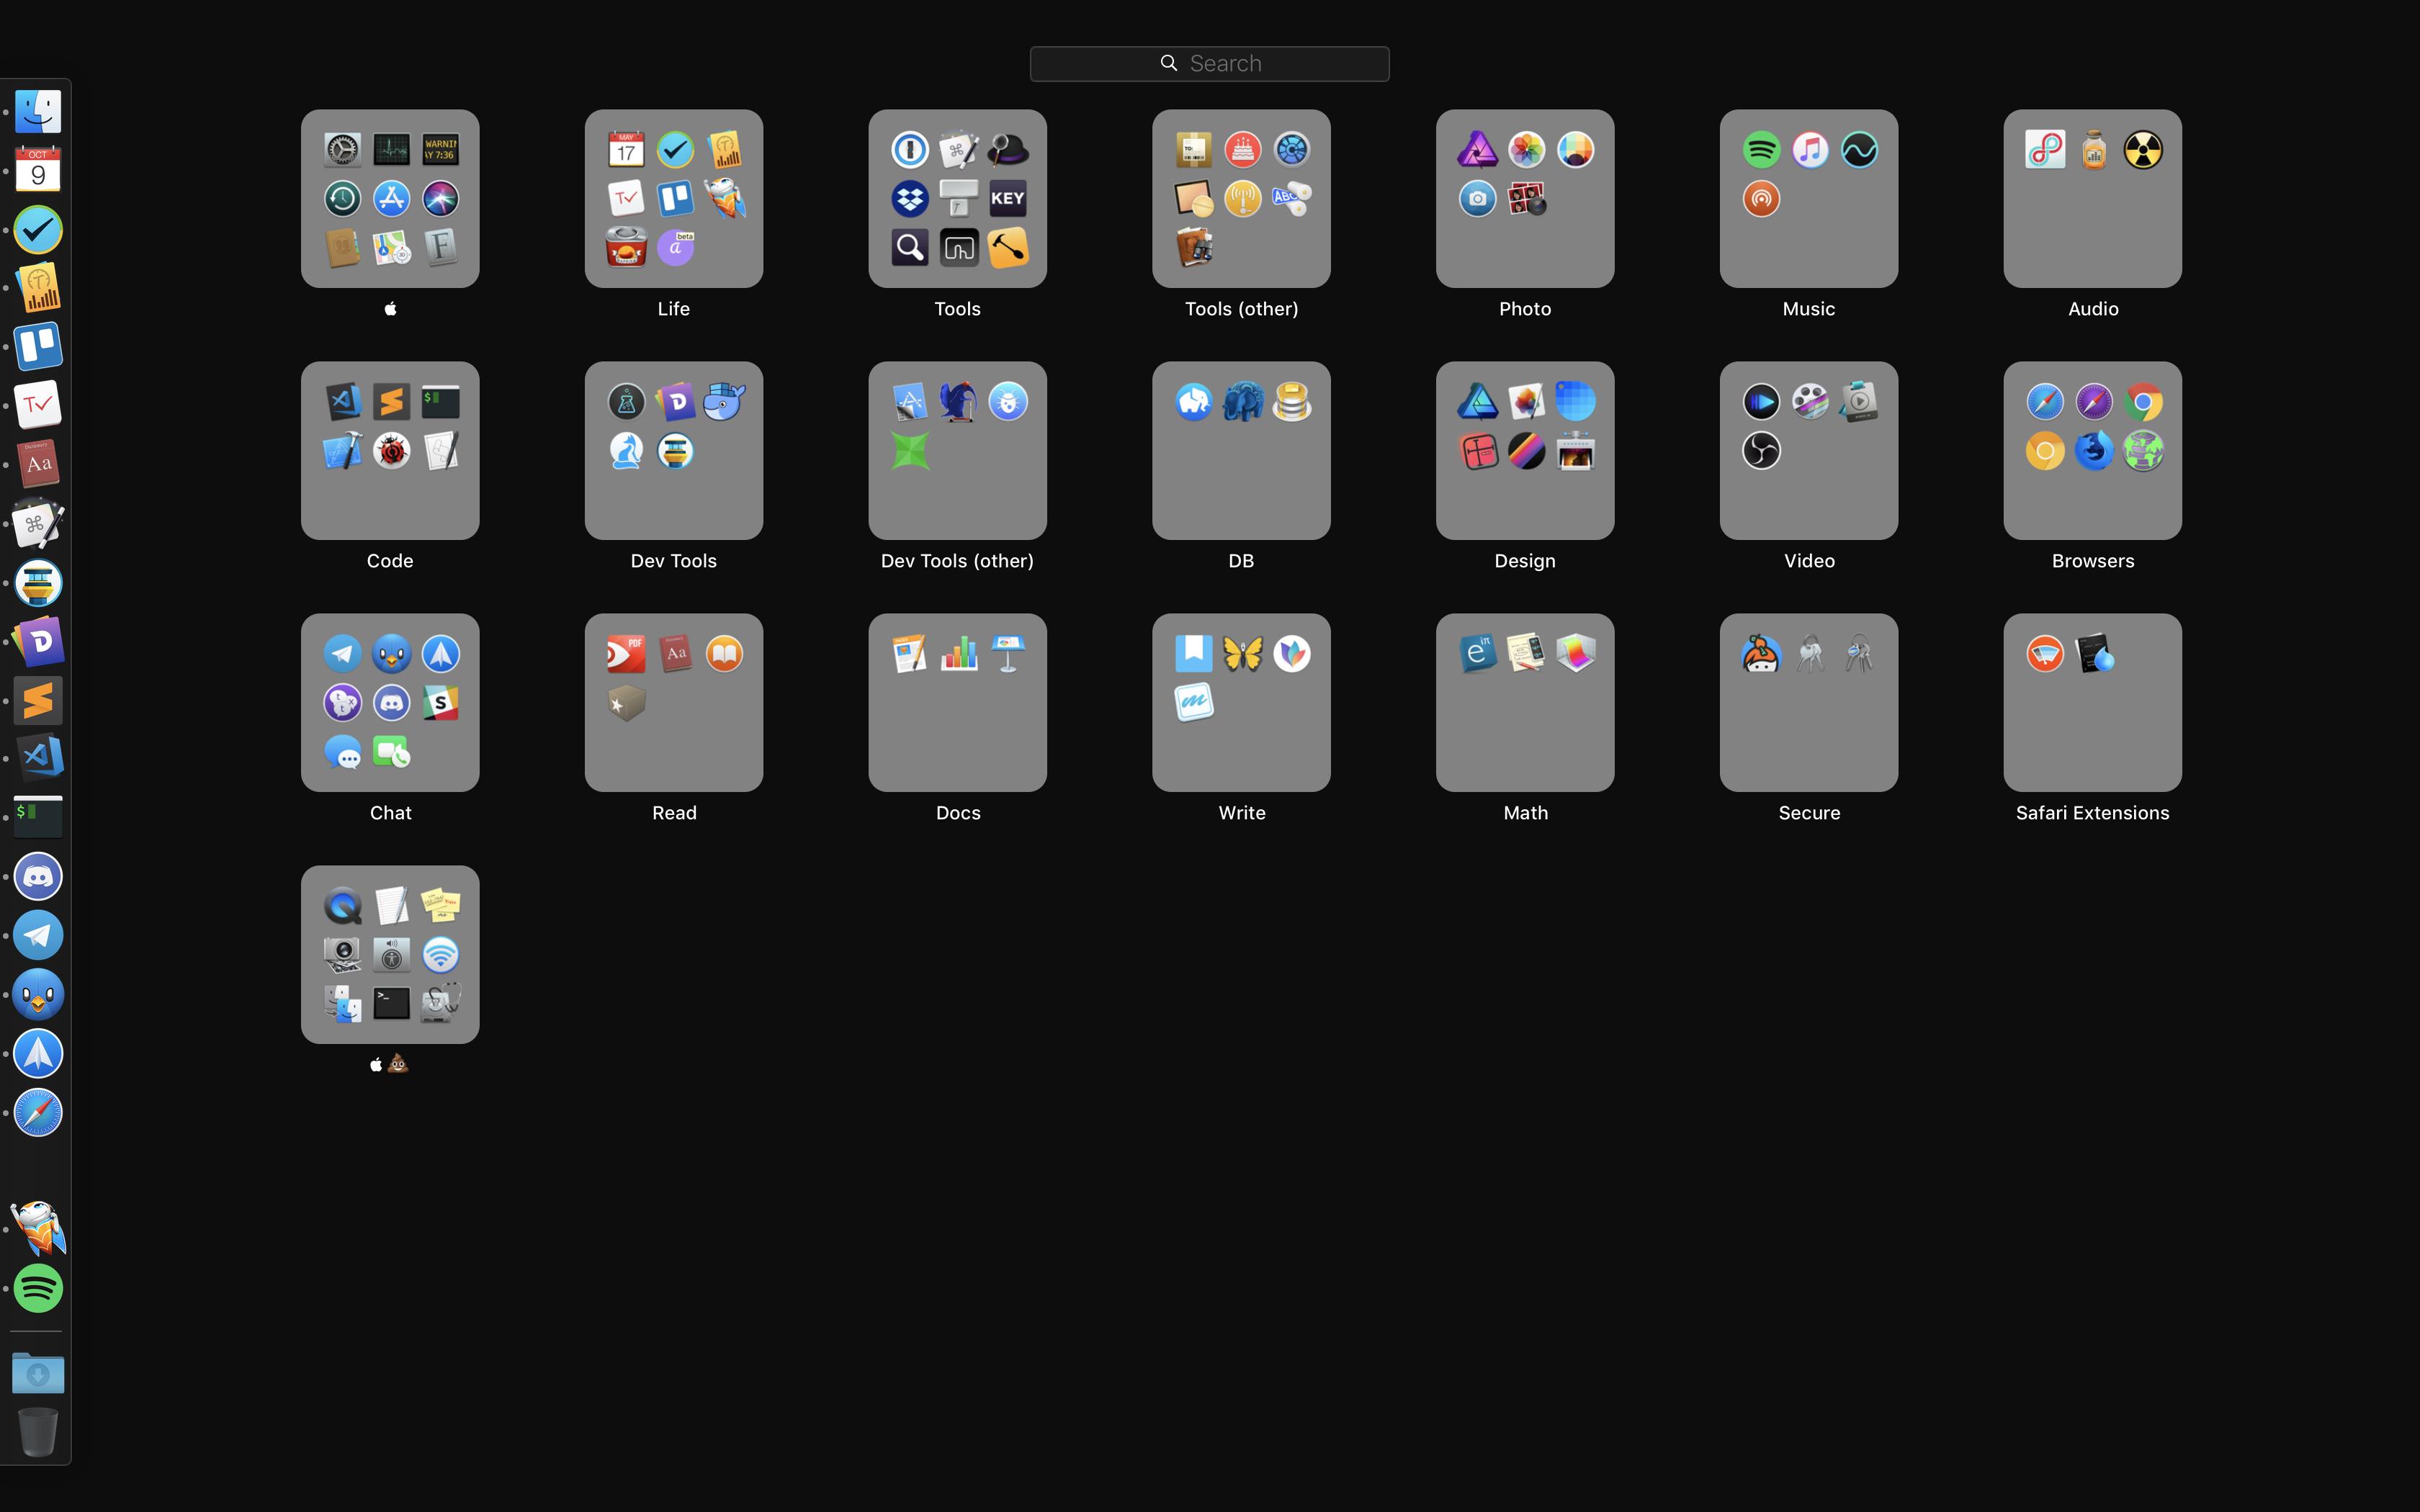
Task: Launch Visual Studio Code from the dock
Action: tap(38, 757)
